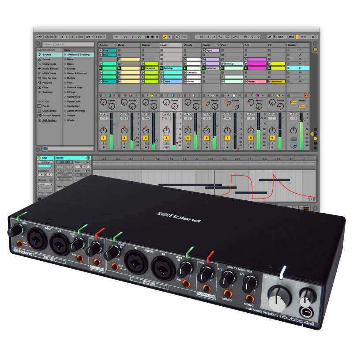
Task: Toggle track activator 5 for Vocals
Action: tap(188, 138)
